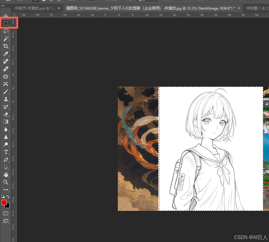Select the Horizontal Type tool
Viewport: 269px width, 242px height.
6,152
